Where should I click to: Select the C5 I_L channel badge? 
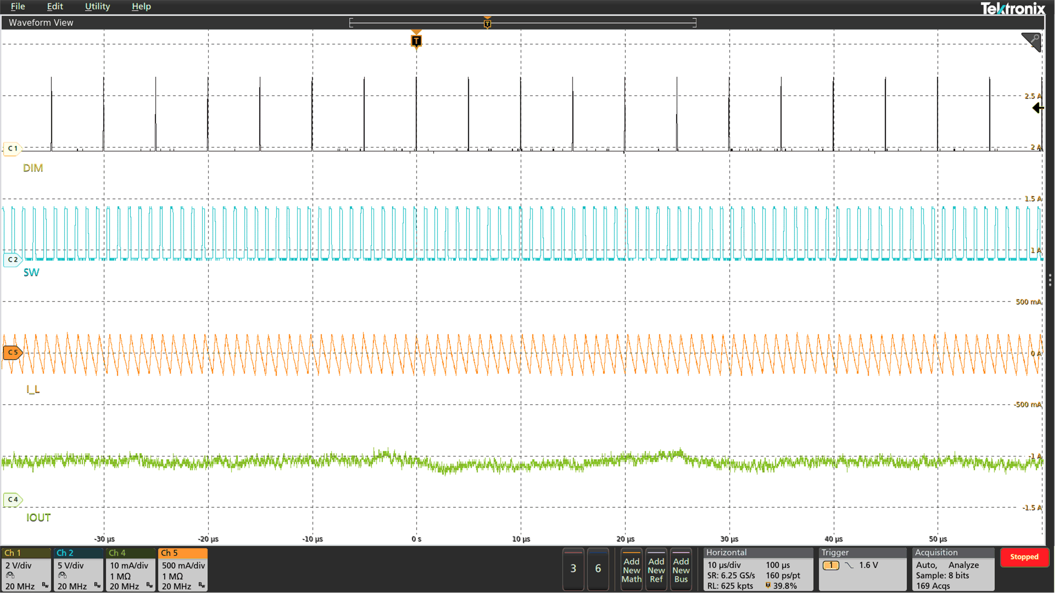tap(12, 353)
